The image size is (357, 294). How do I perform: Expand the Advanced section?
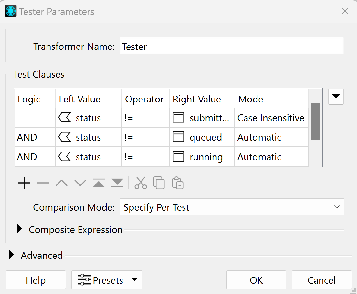click(12, 255)
